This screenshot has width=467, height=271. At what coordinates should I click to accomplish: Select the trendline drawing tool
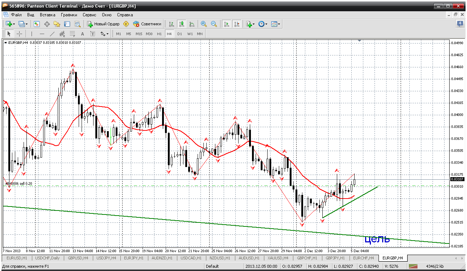52,34
